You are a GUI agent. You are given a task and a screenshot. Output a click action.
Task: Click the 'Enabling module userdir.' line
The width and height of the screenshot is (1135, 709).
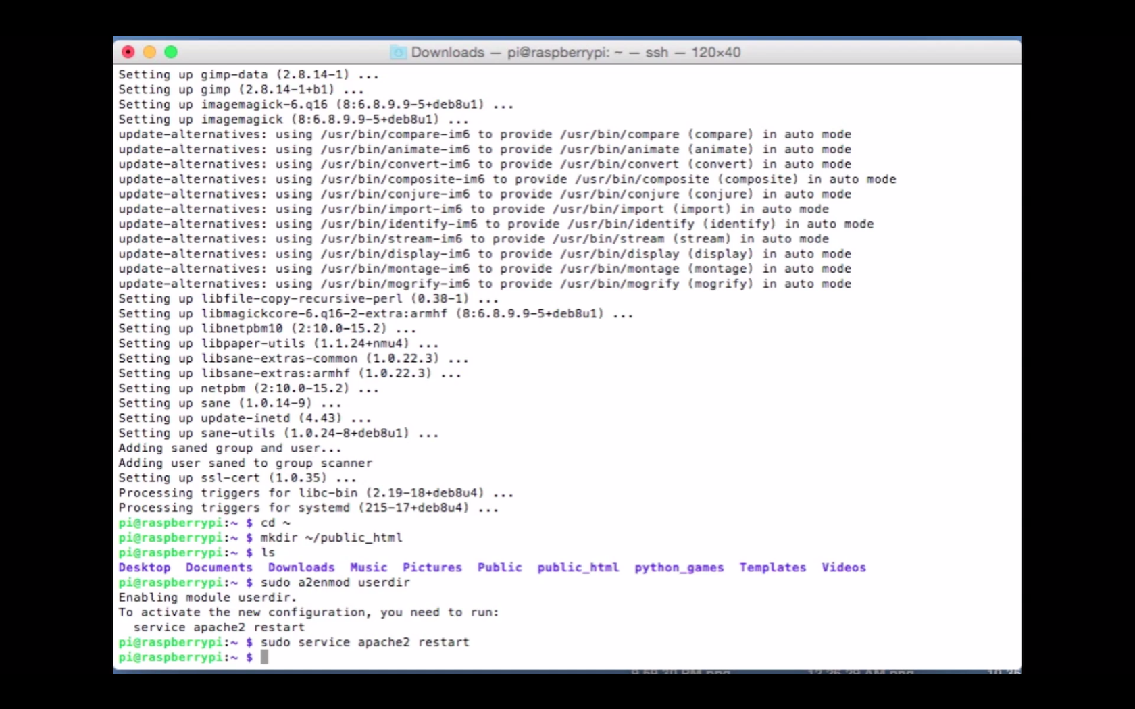tap(207, 597)
